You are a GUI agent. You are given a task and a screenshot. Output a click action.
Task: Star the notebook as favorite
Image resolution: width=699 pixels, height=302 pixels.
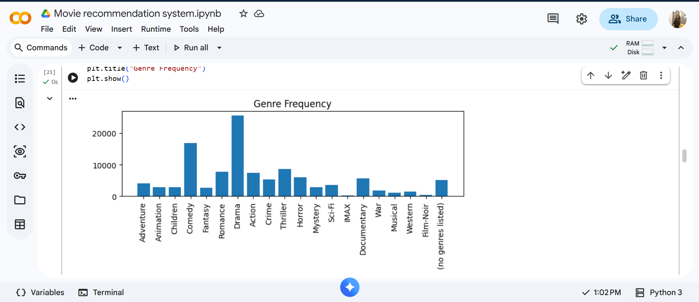[243, 14]
